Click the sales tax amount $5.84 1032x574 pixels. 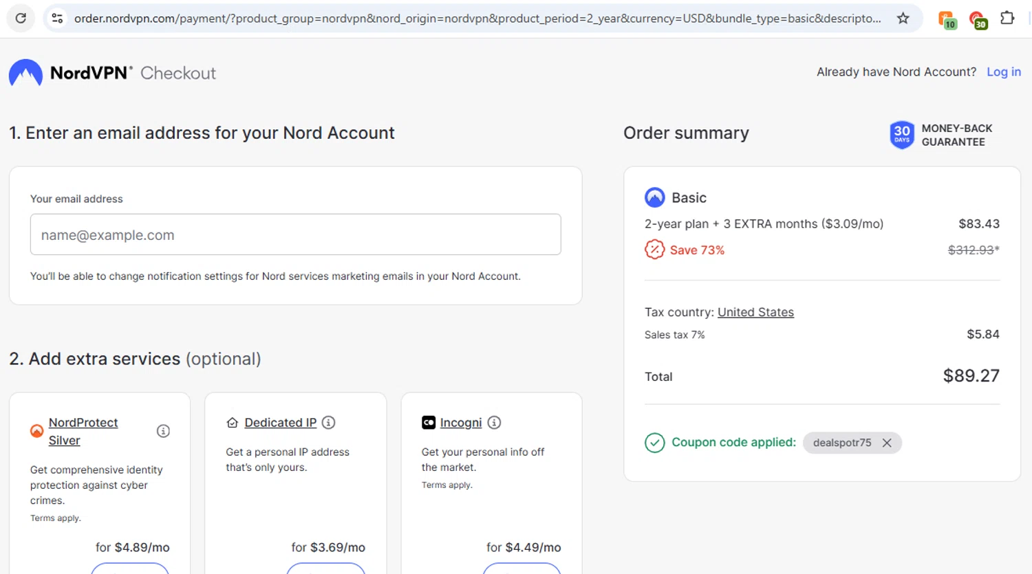(x=983, y=334)
